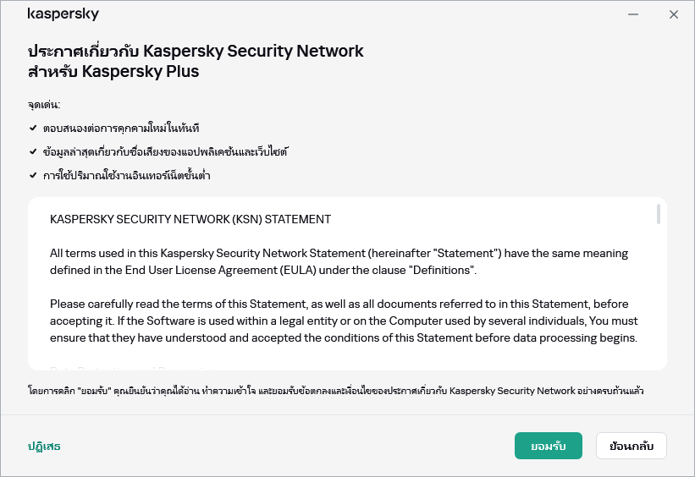Image resolution: width=695 pixels, height=477 pixels.
Task: Click the ประกาศเกี่ยวกับ Kaspersky Security Network heading
Action: pos(196,52)
